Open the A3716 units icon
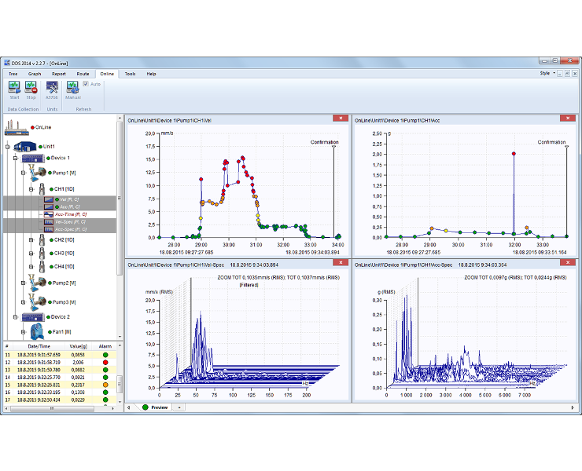The width and height of the screenshot is (582, 471). (52, 87)
